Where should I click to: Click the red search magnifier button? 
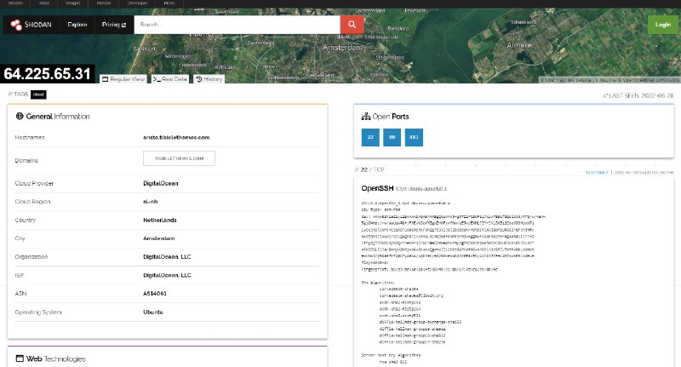click(352, 25)
